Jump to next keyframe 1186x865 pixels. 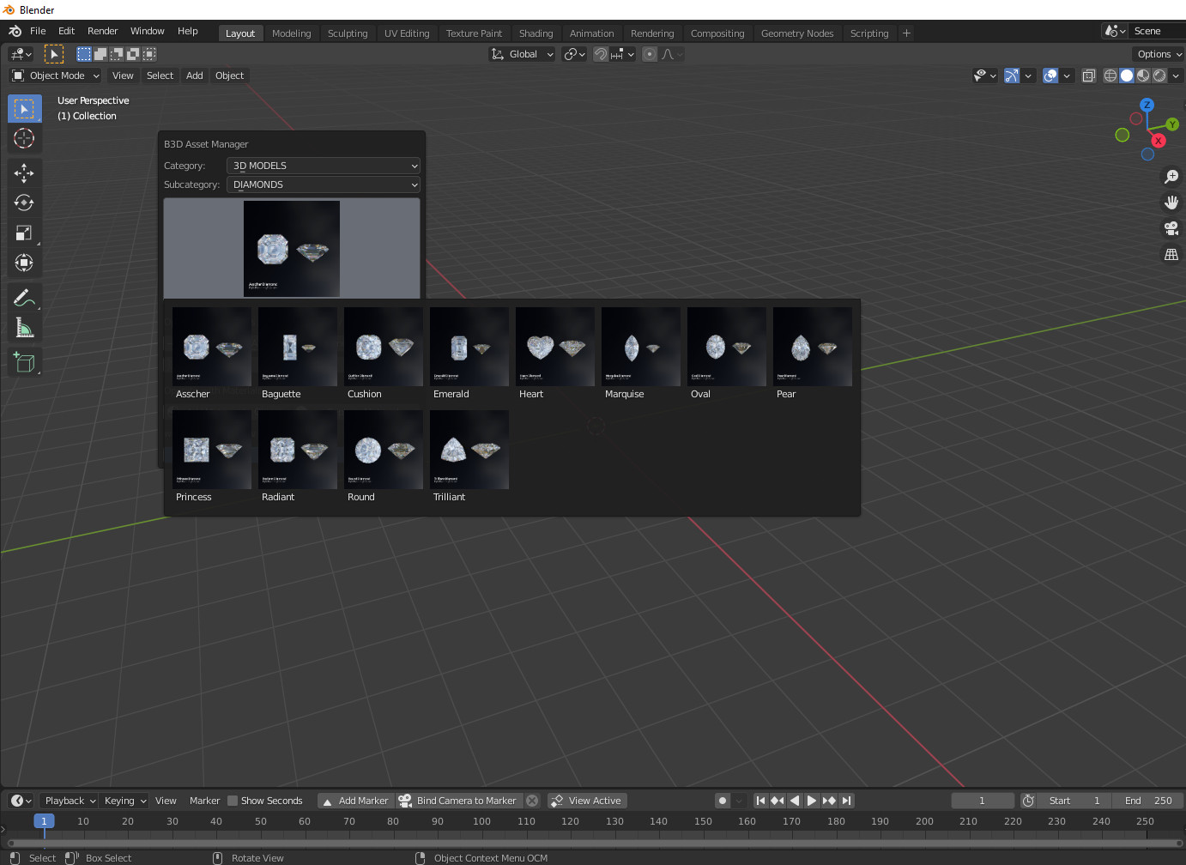tap(829, 801)
